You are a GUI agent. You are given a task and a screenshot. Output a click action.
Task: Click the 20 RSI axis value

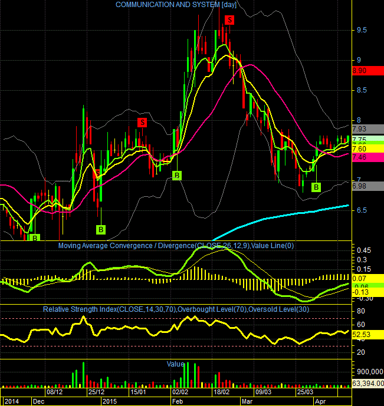click(361, 352)
